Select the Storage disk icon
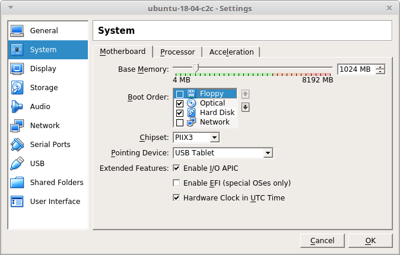The width and height of the screenshot is (400, 255). (x=17, y=88)
